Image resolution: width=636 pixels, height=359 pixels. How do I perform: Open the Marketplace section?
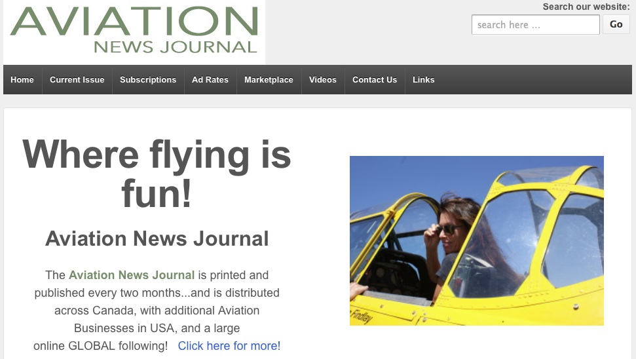coord(269,79)
